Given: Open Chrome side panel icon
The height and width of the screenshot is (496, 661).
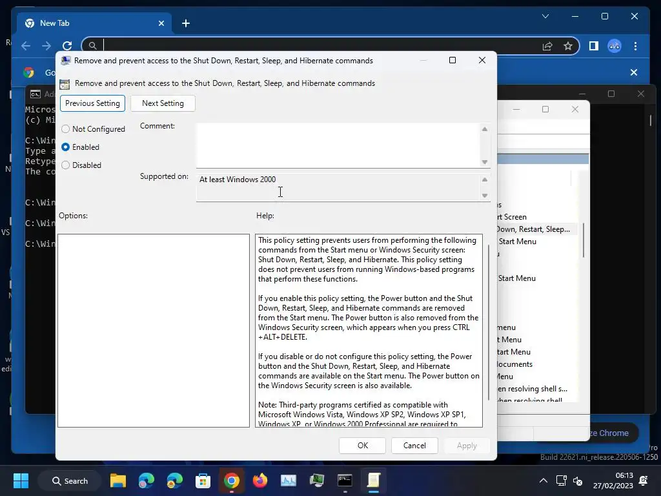Looking at the screenshot, I should tap(594, 46).
